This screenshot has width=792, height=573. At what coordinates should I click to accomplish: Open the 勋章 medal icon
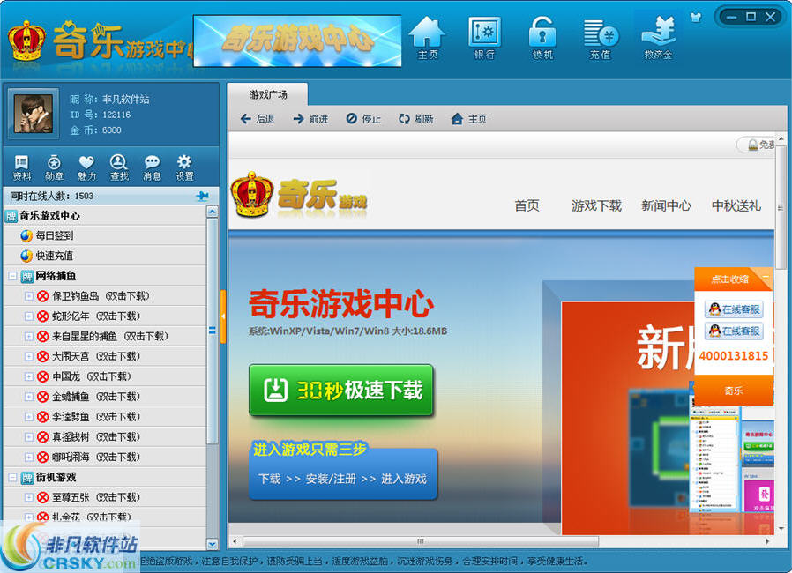tap(54, 167)
